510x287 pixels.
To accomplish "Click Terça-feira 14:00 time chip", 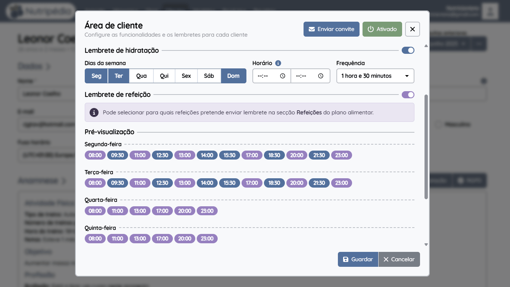I will [x=207, y=183].
